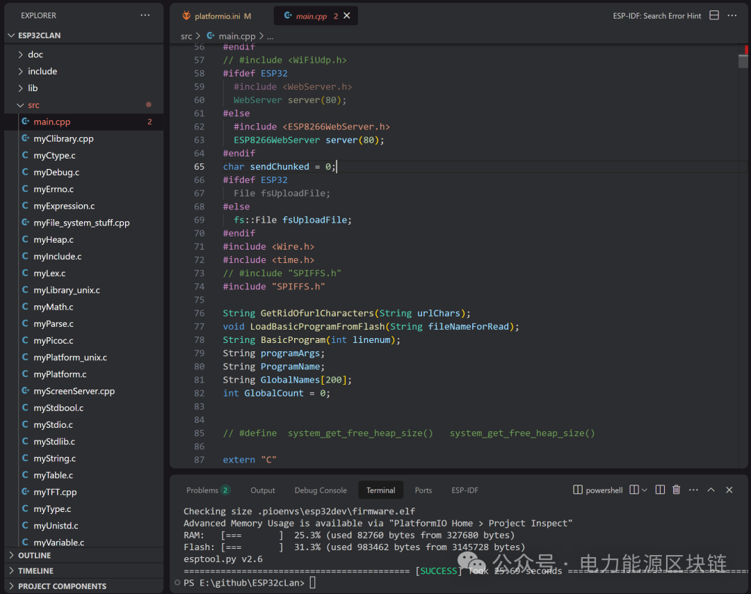Open launch profile dropdown arrow in terminal toolbar

(644, 490)
